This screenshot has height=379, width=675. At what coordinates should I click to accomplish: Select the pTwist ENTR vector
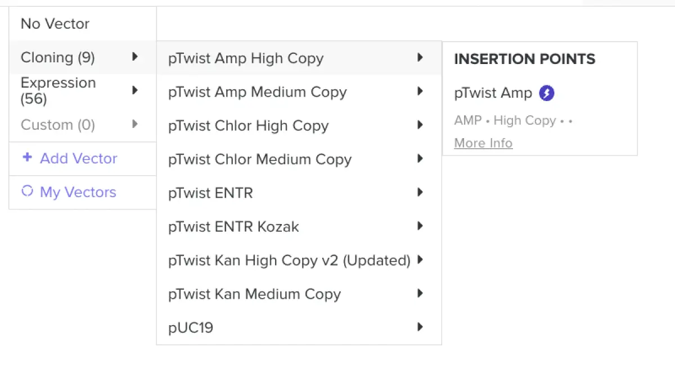click(210, 193)
